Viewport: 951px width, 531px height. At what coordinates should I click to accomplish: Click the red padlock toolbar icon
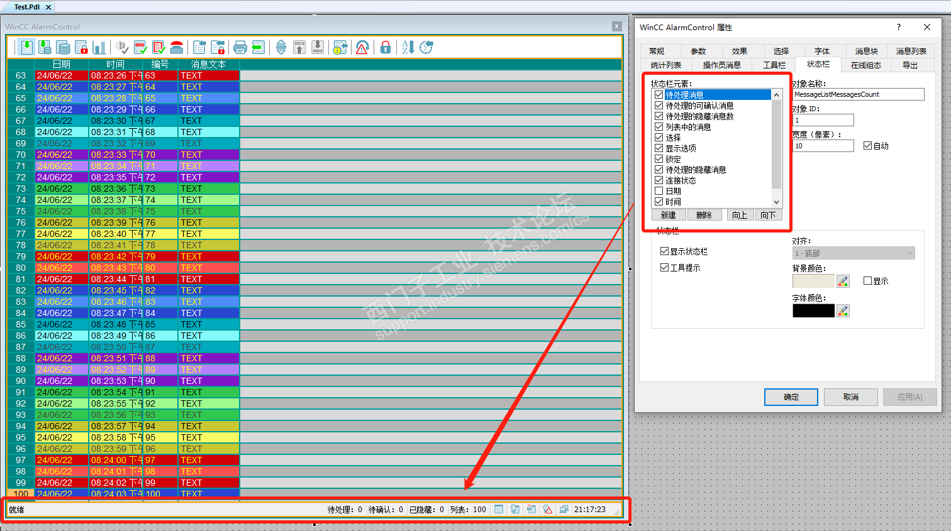point(386,47)
